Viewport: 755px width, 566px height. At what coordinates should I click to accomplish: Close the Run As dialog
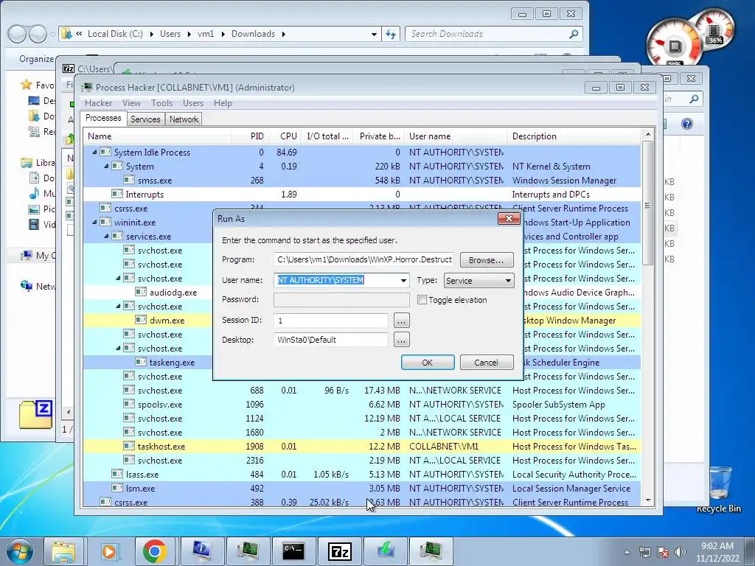509,218
